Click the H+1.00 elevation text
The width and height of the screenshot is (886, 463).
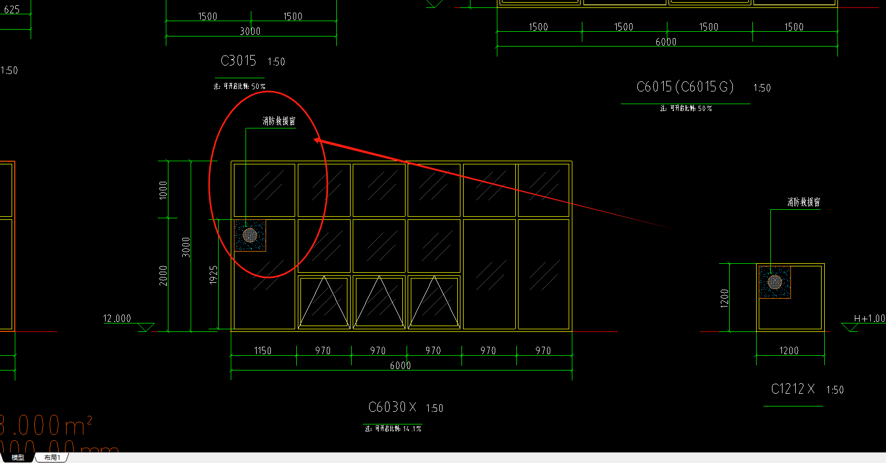pos(869,318)
